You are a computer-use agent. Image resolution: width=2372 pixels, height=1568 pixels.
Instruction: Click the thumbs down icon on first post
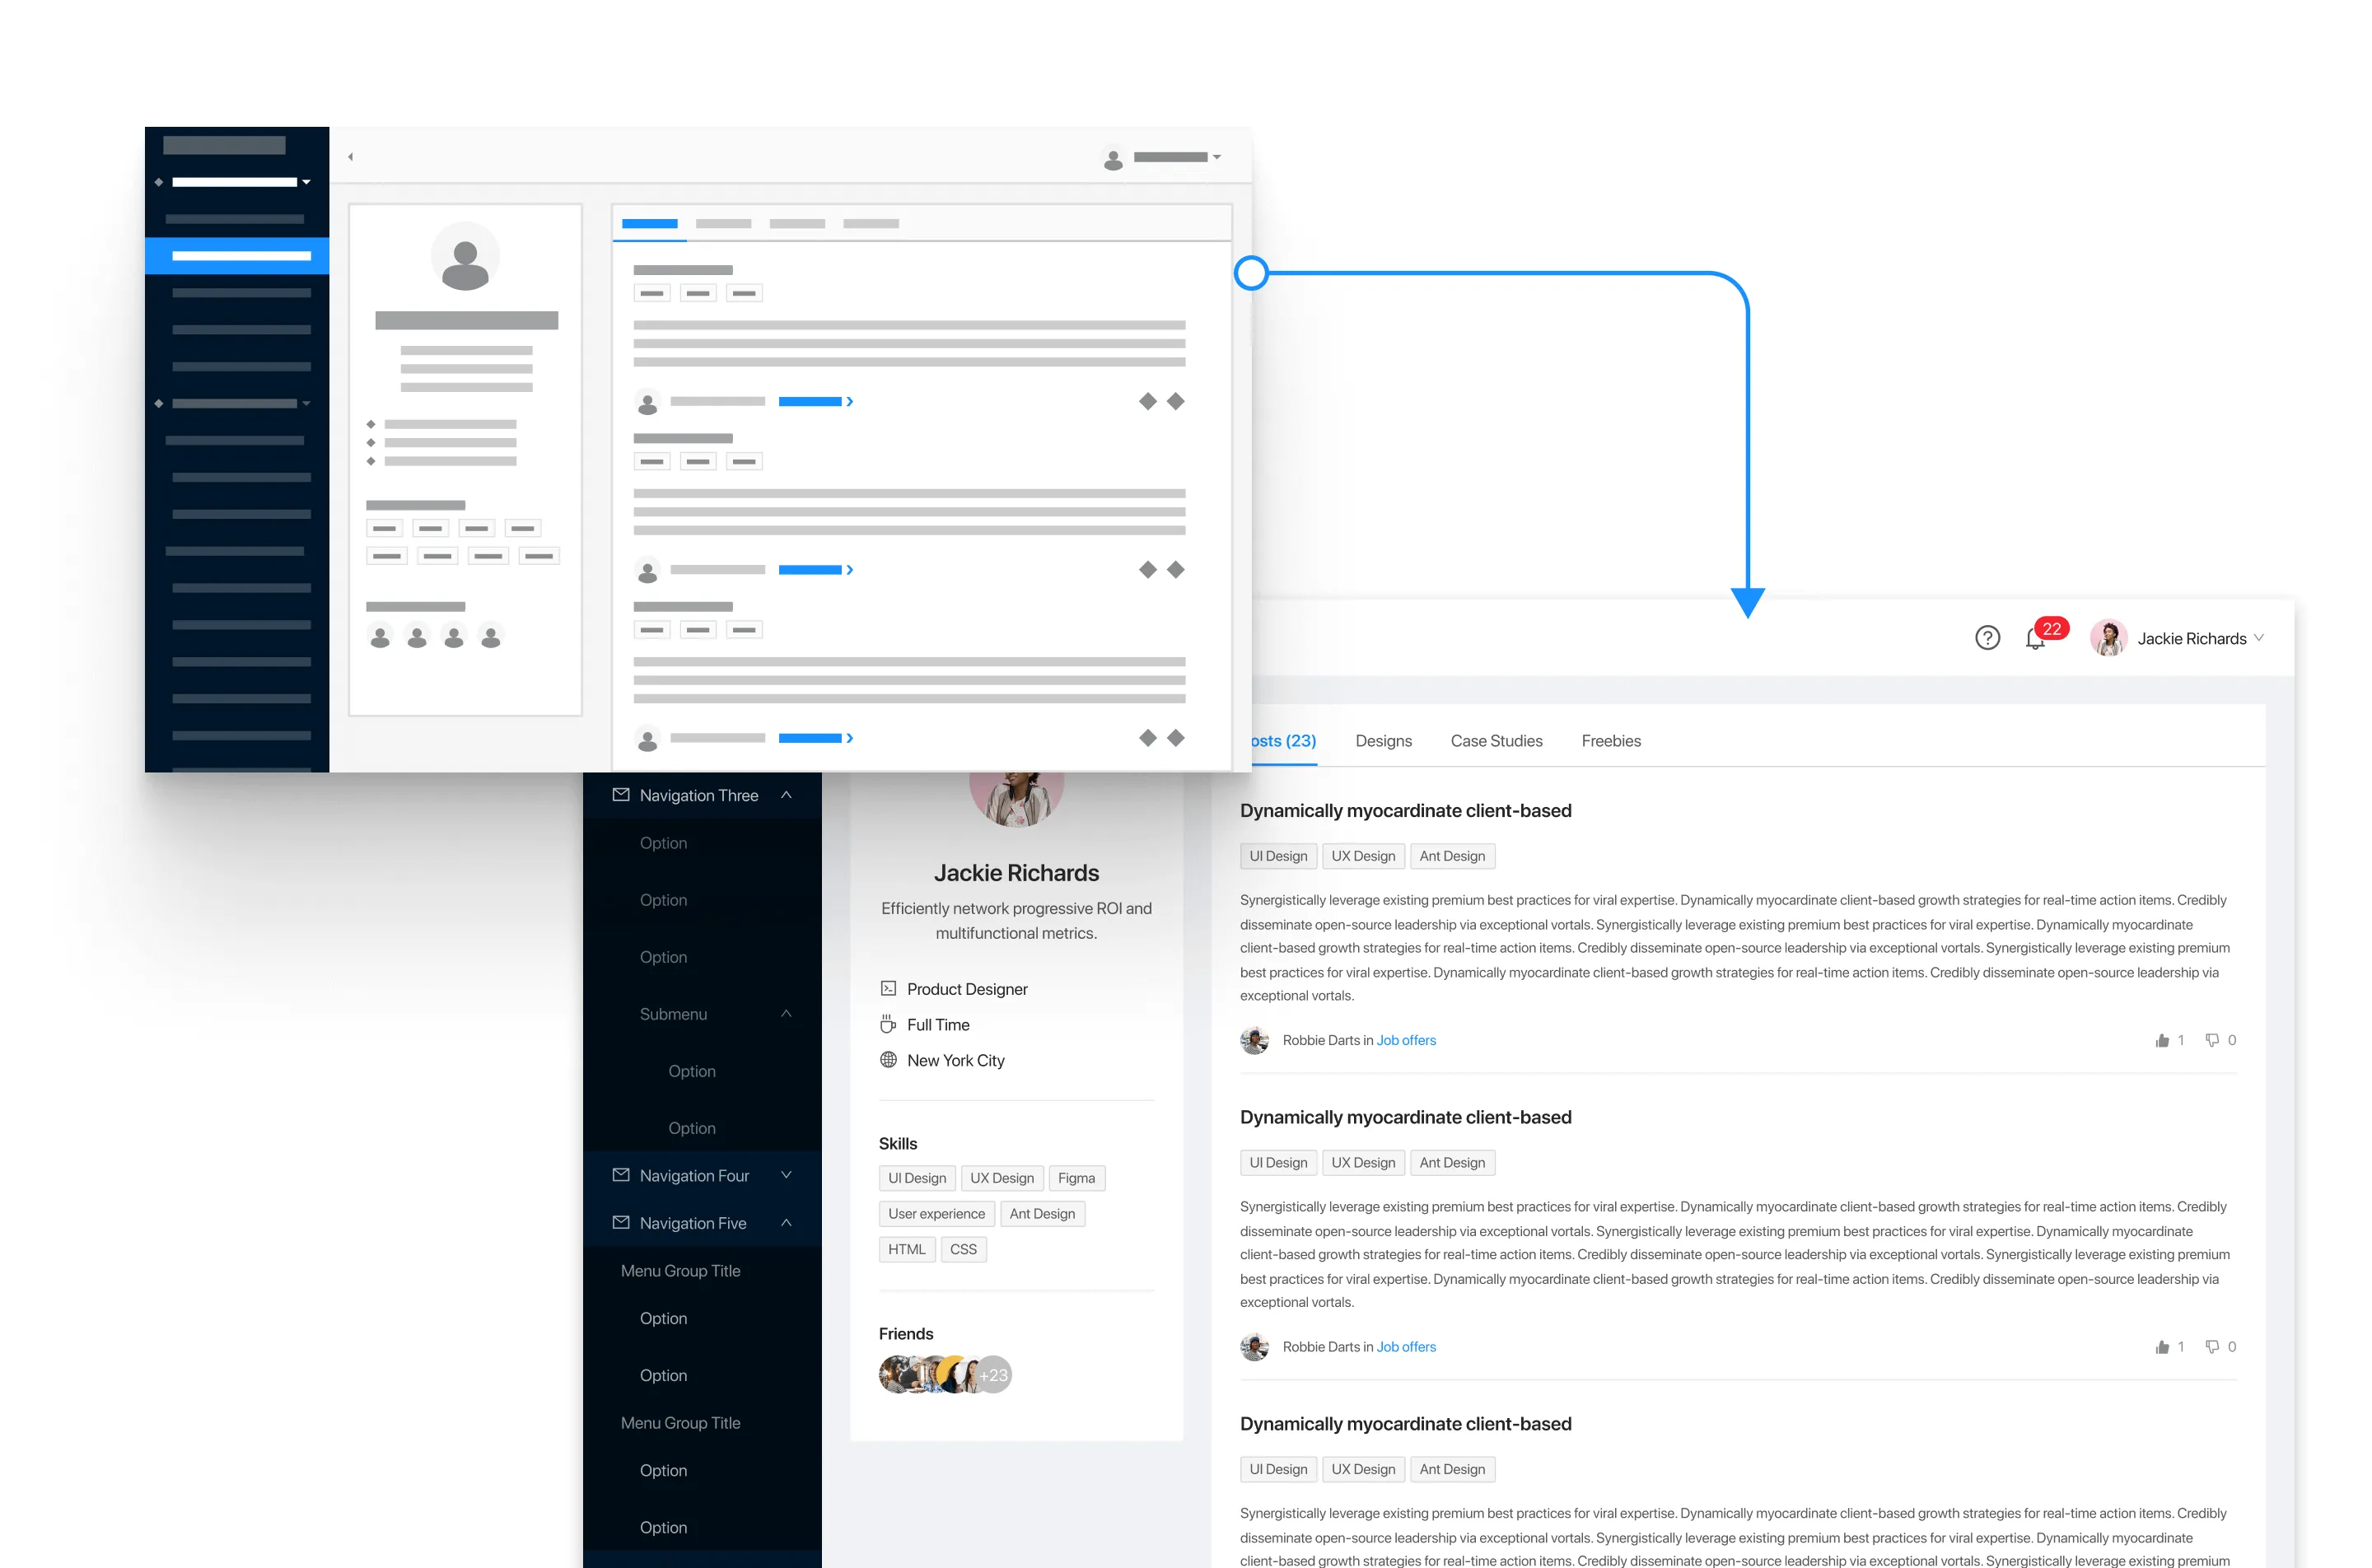coord(2212,1040)
